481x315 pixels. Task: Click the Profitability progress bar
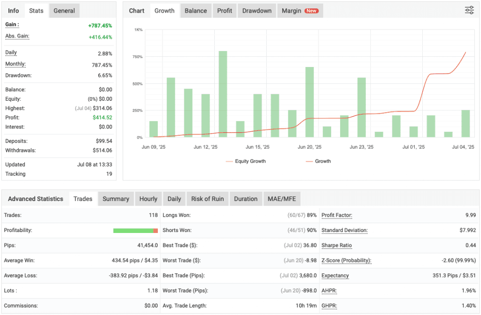(135, 230)
